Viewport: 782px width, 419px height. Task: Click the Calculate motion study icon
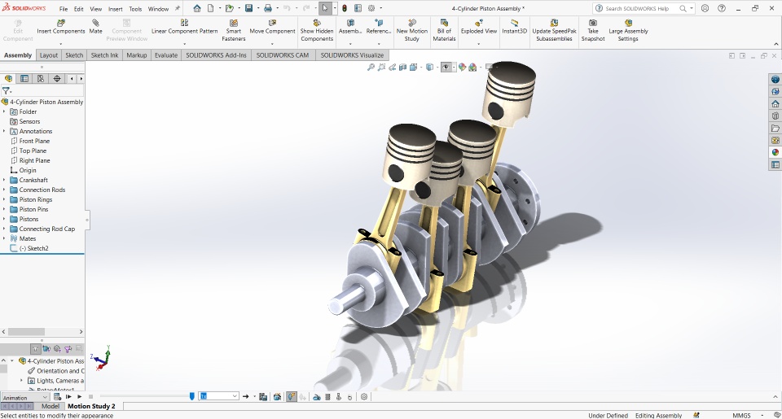pyautogui.click(x=57, y=396)
